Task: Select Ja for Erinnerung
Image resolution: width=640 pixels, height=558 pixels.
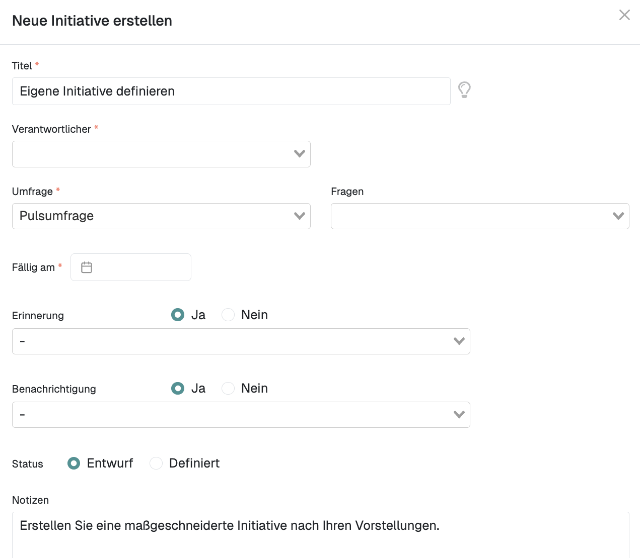Action: [178, 315]
